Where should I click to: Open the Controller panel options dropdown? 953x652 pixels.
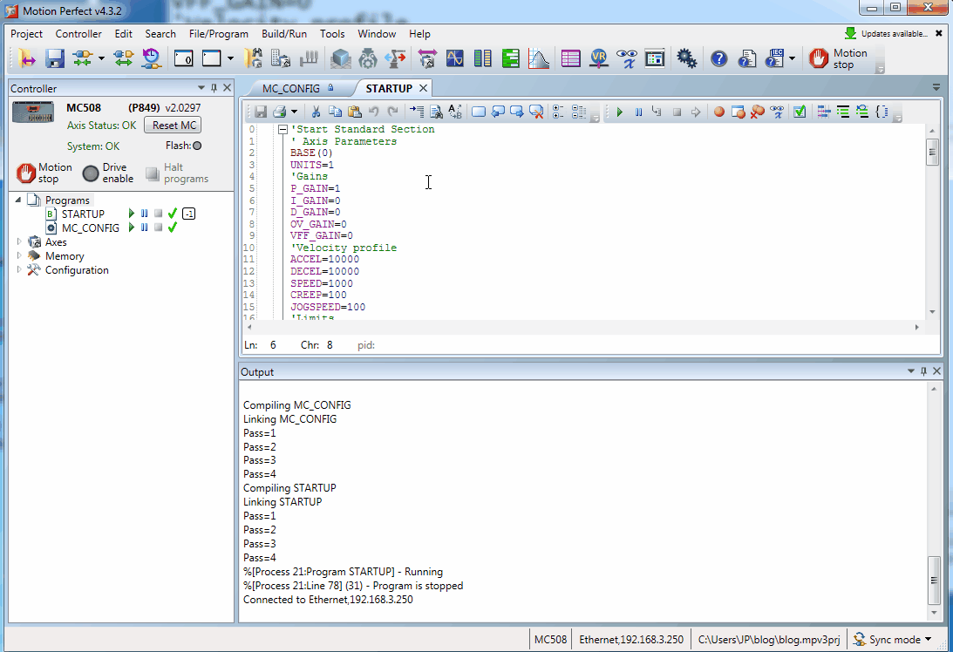coord(201,88)
